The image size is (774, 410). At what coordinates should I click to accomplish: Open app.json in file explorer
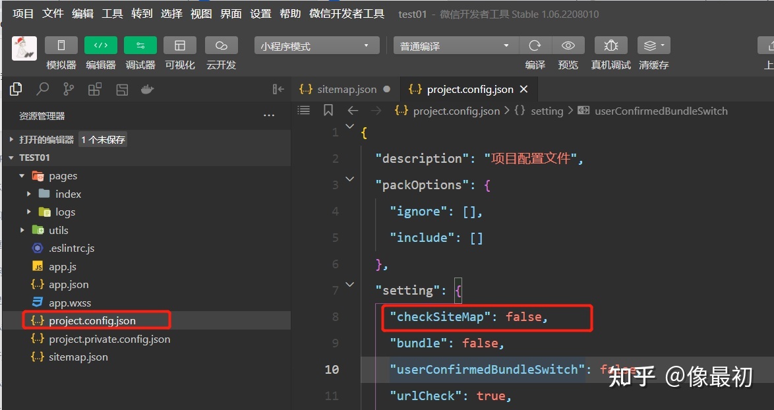point(69,285)
